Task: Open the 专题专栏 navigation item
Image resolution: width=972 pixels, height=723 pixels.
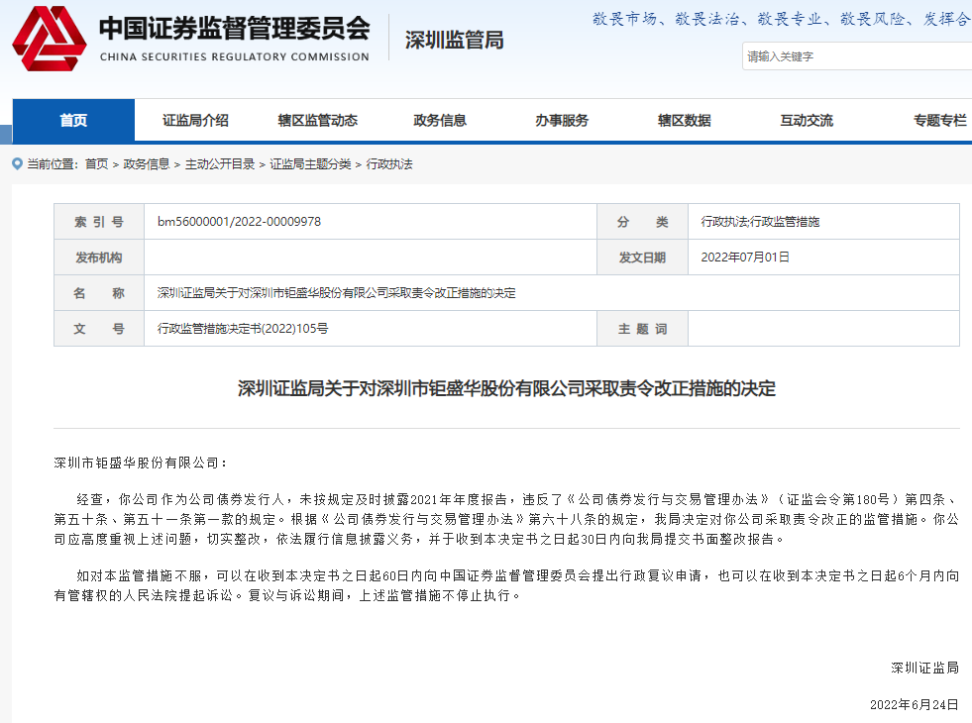Action: [x=939, y=120]
